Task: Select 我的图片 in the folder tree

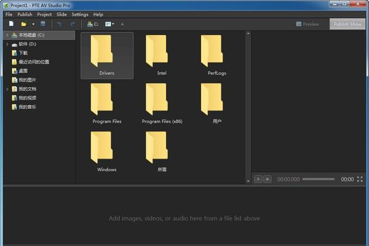Action: (24, 80)
